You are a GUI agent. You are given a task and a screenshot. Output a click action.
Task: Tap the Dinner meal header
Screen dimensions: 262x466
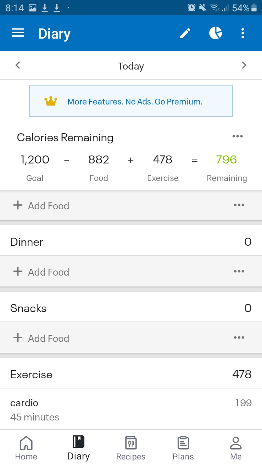coord(131,242)
